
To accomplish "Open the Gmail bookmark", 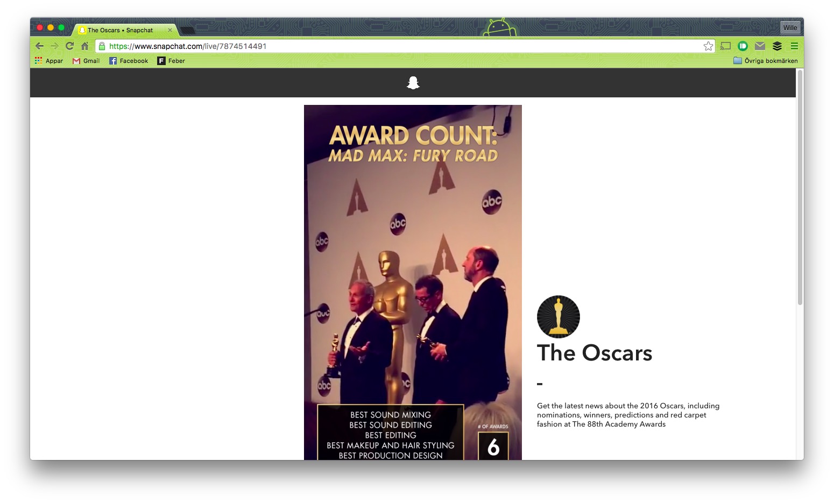I will tap(86, 61).
